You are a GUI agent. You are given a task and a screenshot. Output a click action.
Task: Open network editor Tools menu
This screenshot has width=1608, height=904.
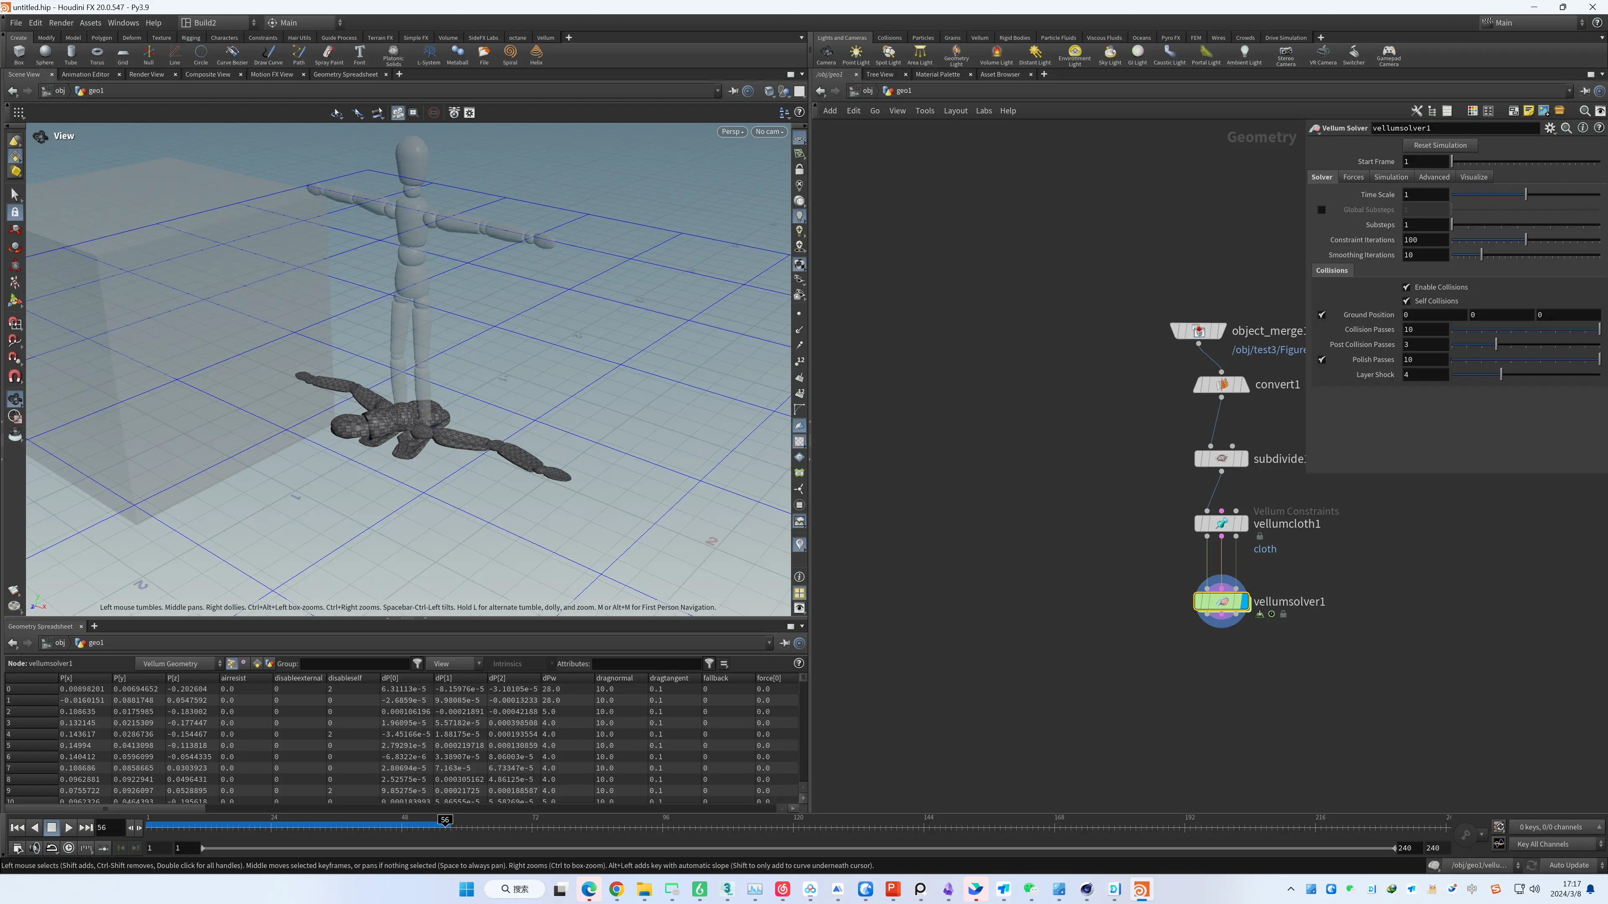(x=925, y=110)
